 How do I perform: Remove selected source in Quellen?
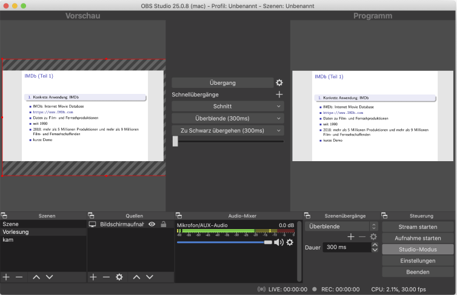coord(106,277)
